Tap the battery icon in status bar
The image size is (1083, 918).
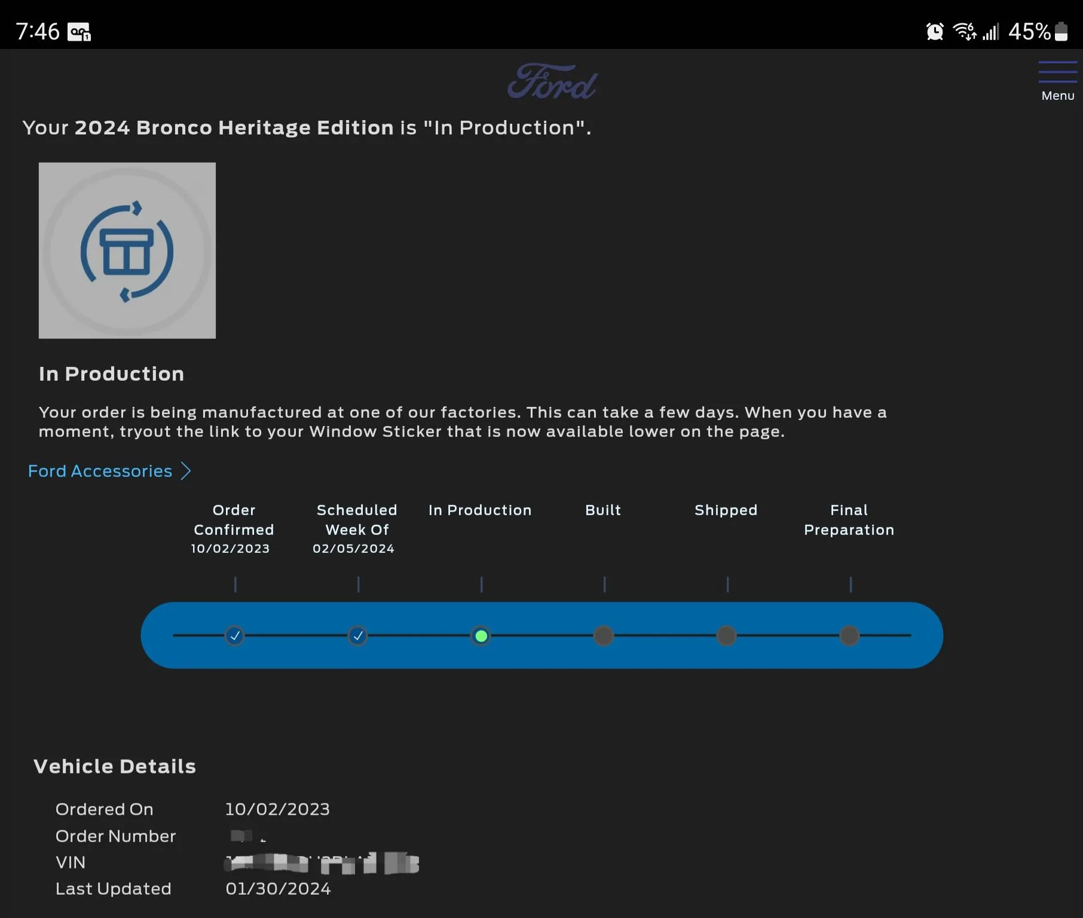click(x=1061, y=31)
